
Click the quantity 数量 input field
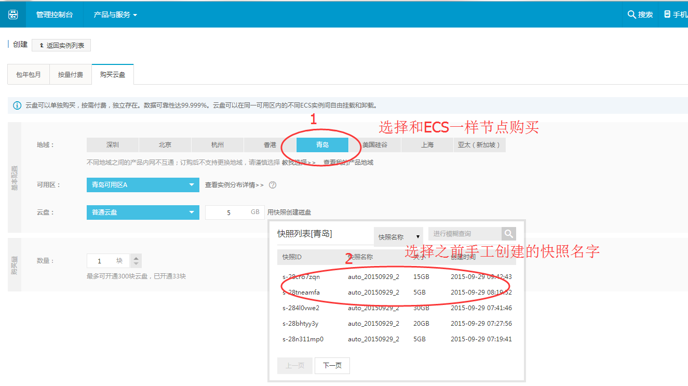pyautogui.click(x=108, y=261)
